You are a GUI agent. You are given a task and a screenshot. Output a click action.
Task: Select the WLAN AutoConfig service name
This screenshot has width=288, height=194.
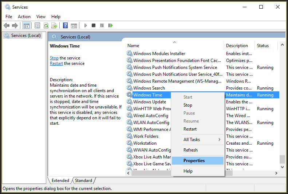[x=151, y=122]
